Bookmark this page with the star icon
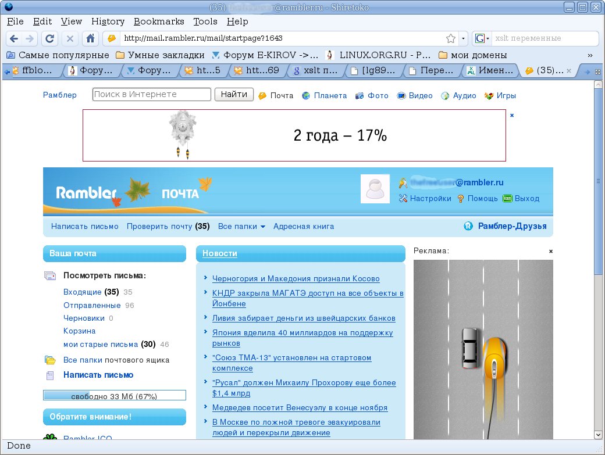The height and width of the screenshot is (455, 605). (x=451, y=38)
